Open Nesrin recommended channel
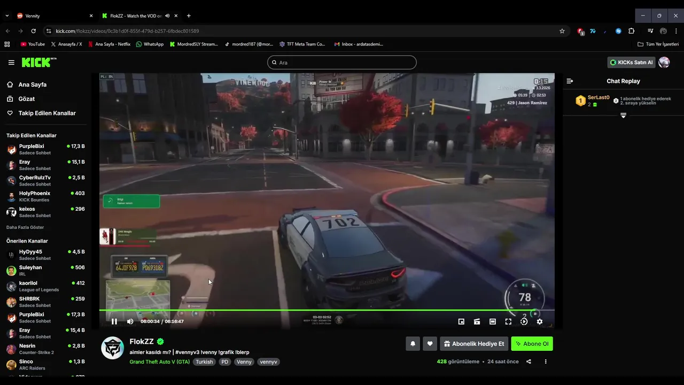Viewport: 684px width, 385px height. click(x=45, y=349)
